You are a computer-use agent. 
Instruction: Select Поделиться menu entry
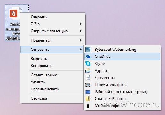pyautogui.click(x=52, y=40)
